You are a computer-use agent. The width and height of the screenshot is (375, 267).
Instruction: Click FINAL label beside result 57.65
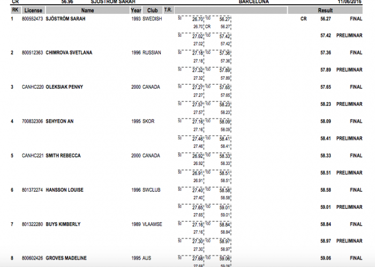[x=356, y=87]
